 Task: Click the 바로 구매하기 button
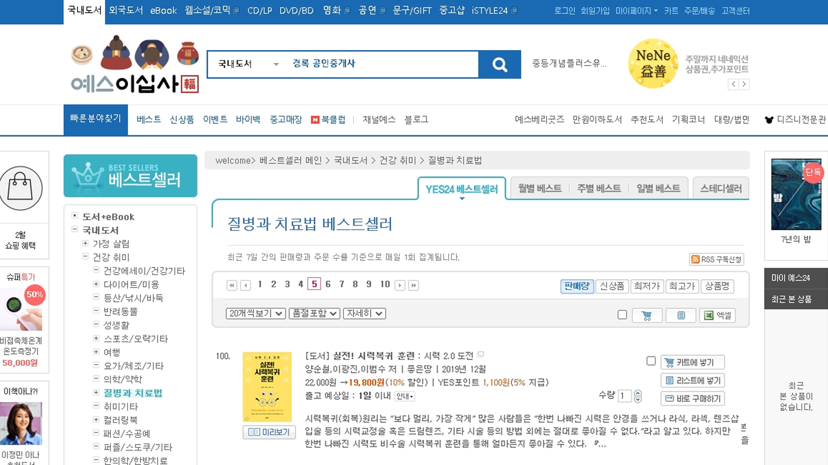click(693, 399)
